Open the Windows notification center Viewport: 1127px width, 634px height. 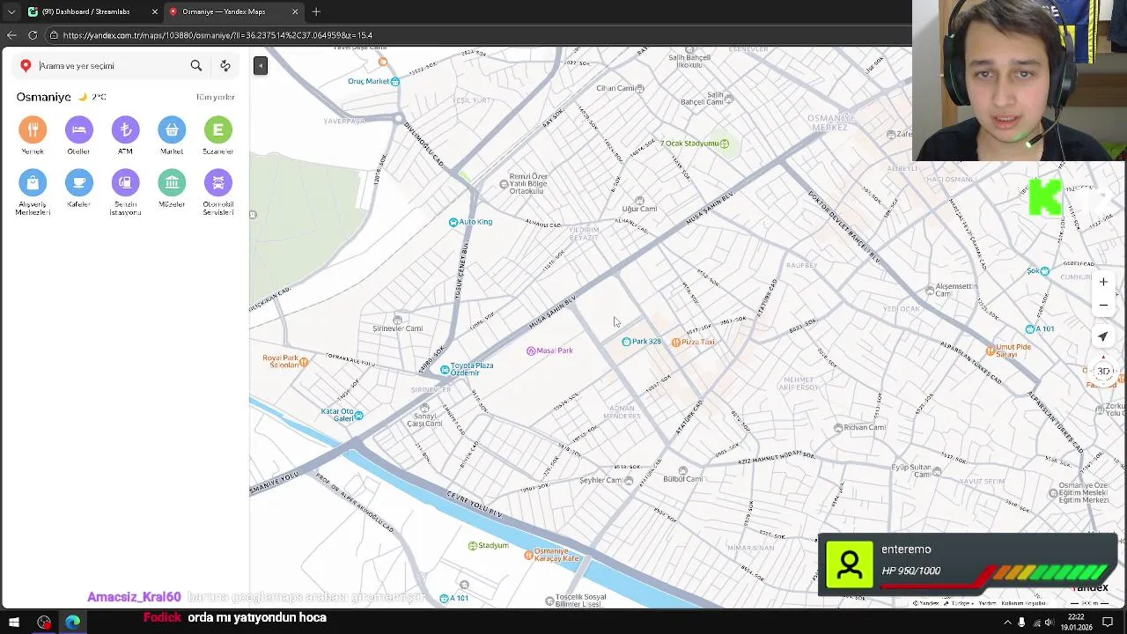(1108, 623)
